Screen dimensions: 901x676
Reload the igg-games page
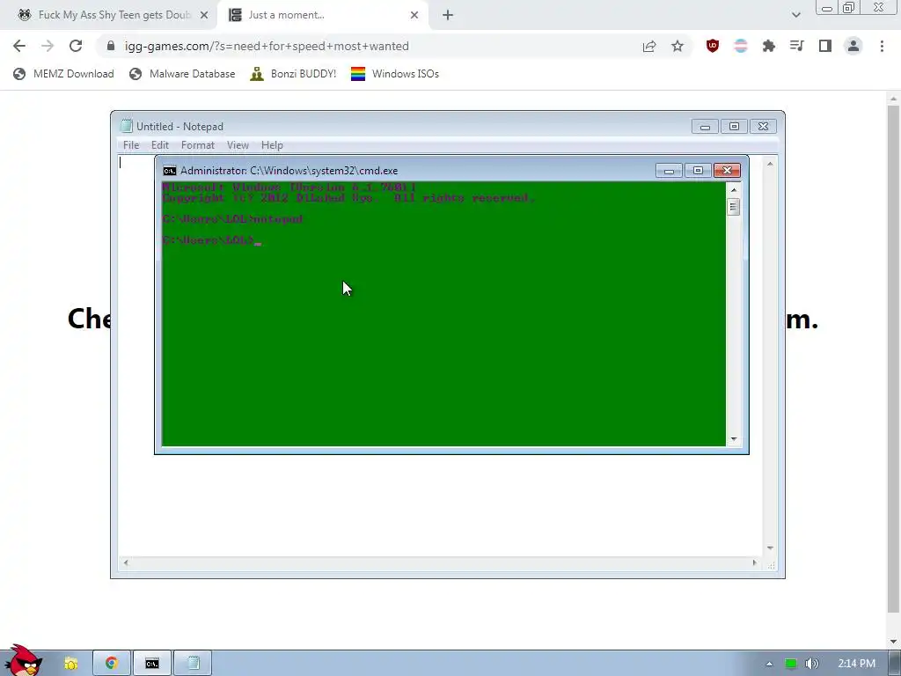click(x=76, y=46)
